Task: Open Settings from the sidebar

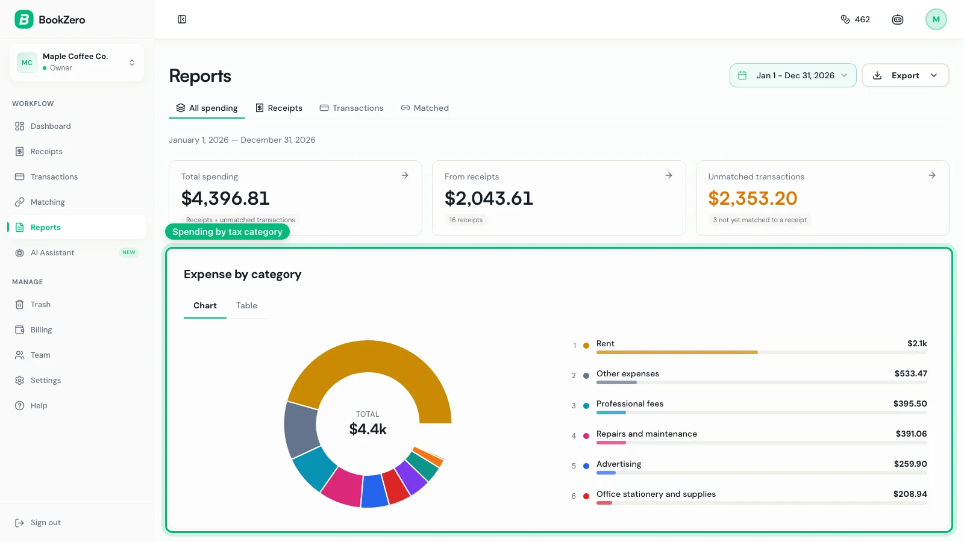Action: pos(77,381)
